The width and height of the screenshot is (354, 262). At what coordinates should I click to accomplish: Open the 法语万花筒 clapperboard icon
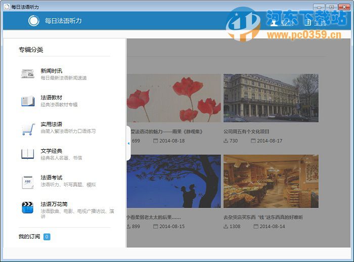tap(27, 207)
